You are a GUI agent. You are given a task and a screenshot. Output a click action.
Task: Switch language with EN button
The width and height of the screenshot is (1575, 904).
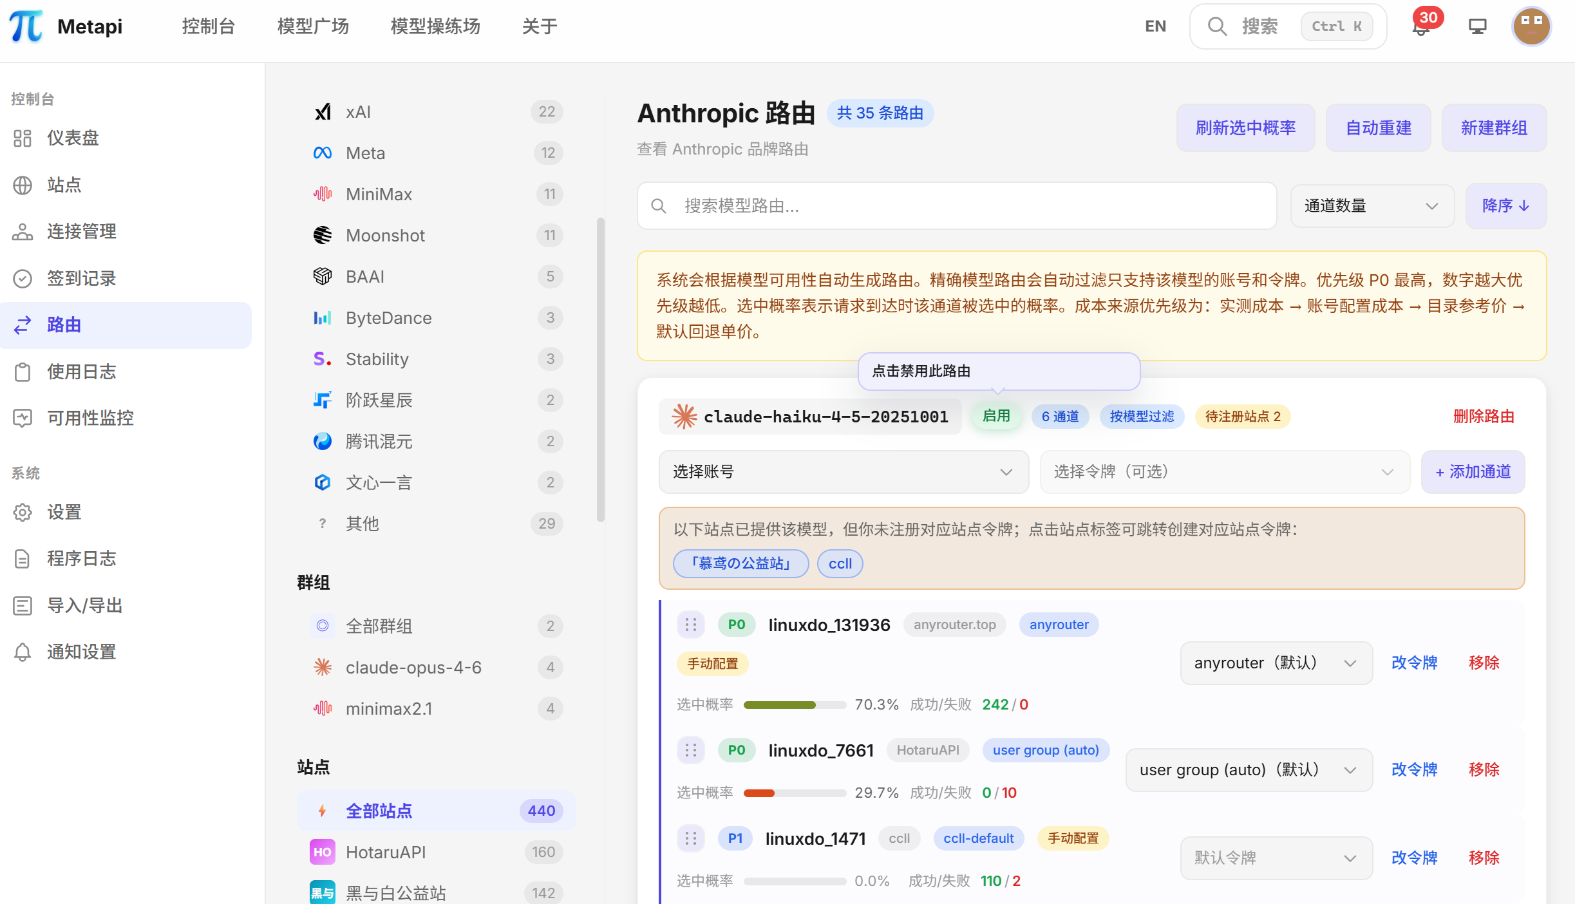click(1155, 26)
